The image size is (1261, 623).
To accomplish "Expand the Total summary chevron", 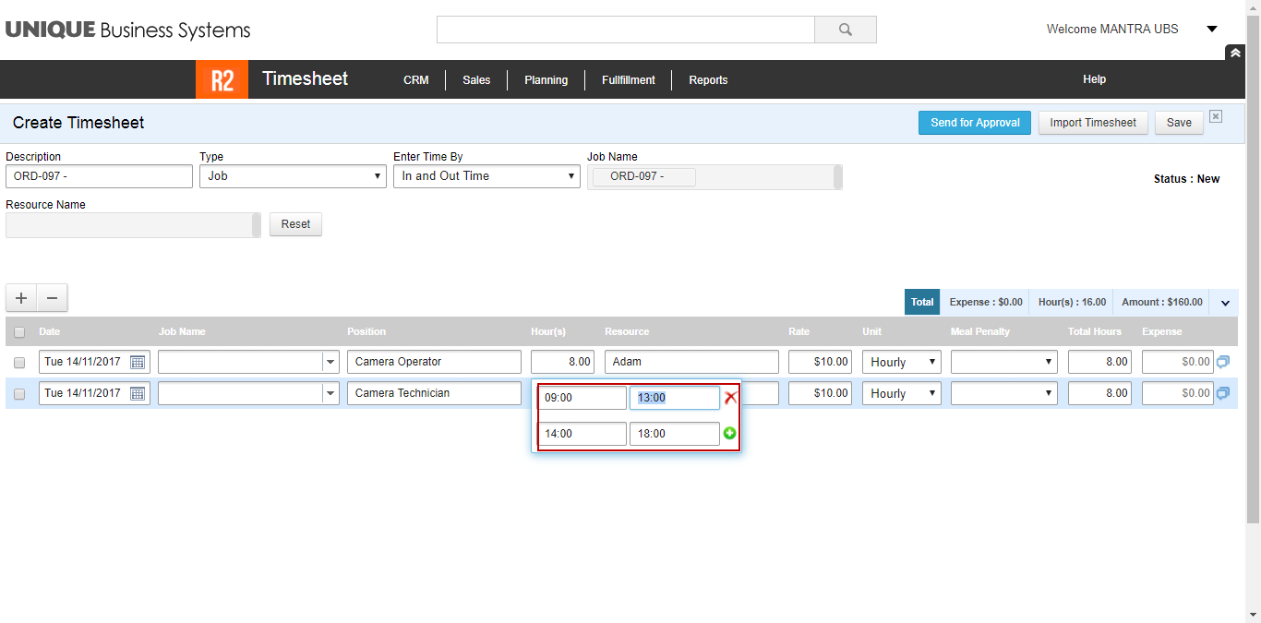I will click(x=1226, y=303).
